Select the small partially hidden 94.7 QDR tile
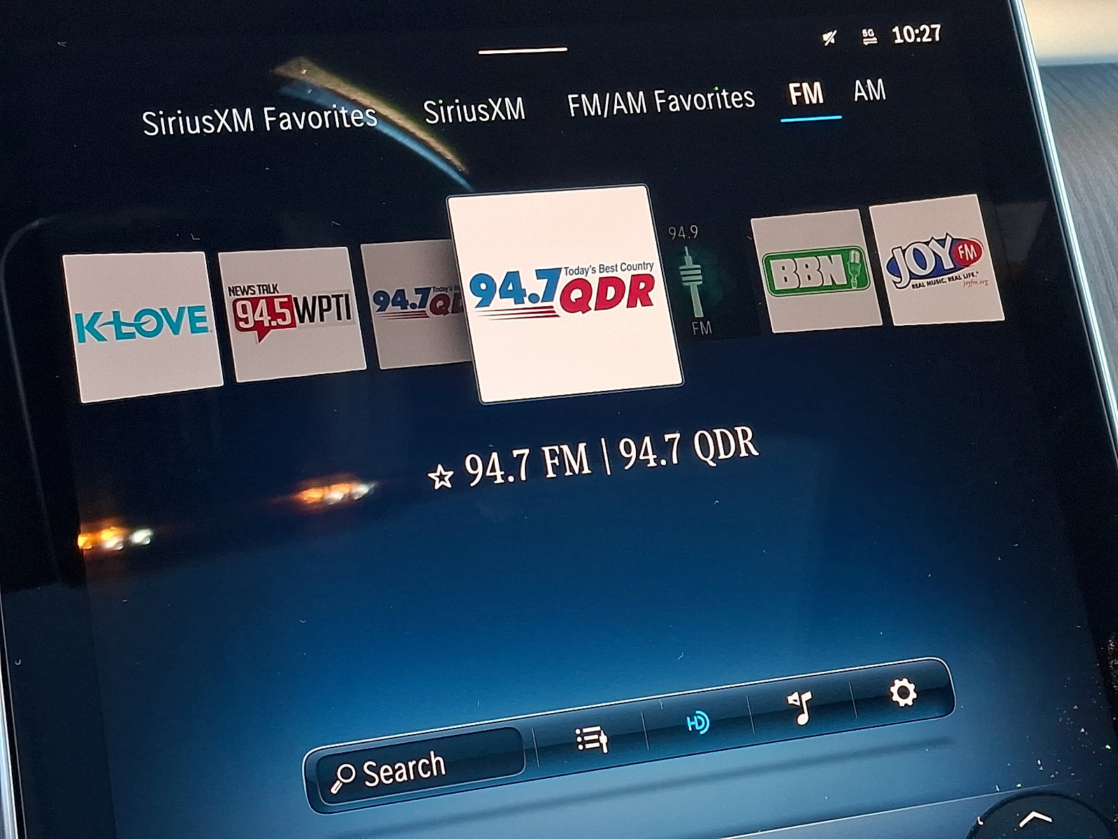This screenshot has width=1118, height=839. coord(414,304)
